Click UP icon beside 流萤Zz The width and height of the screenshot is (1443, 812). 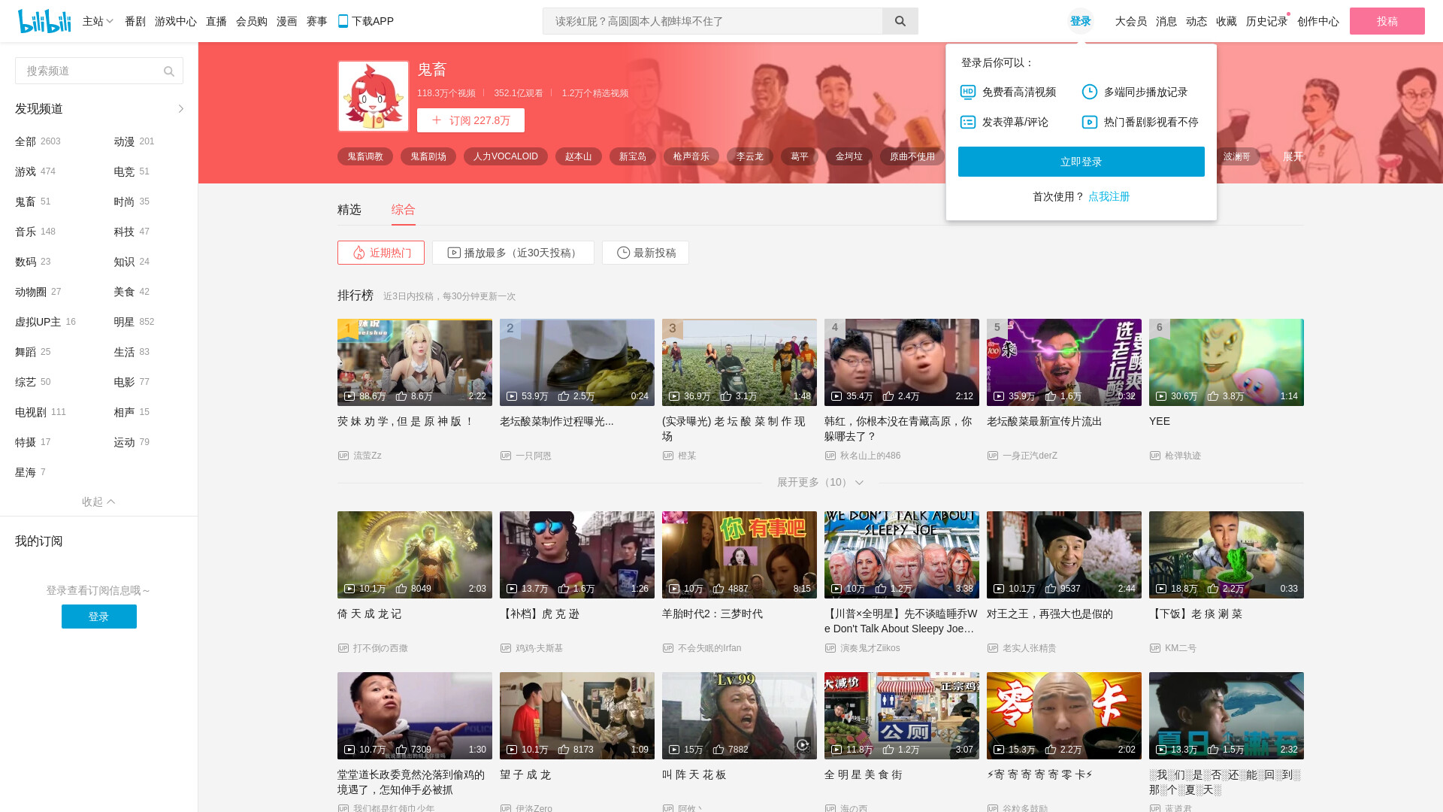(343, 456)
